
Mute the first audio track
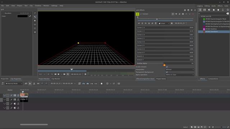pos(15,104)
